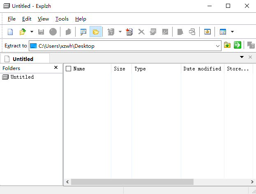Screen dimensions: 256x194
Task: Click the browse extract folder icon
Action: (x=227, y=46)
